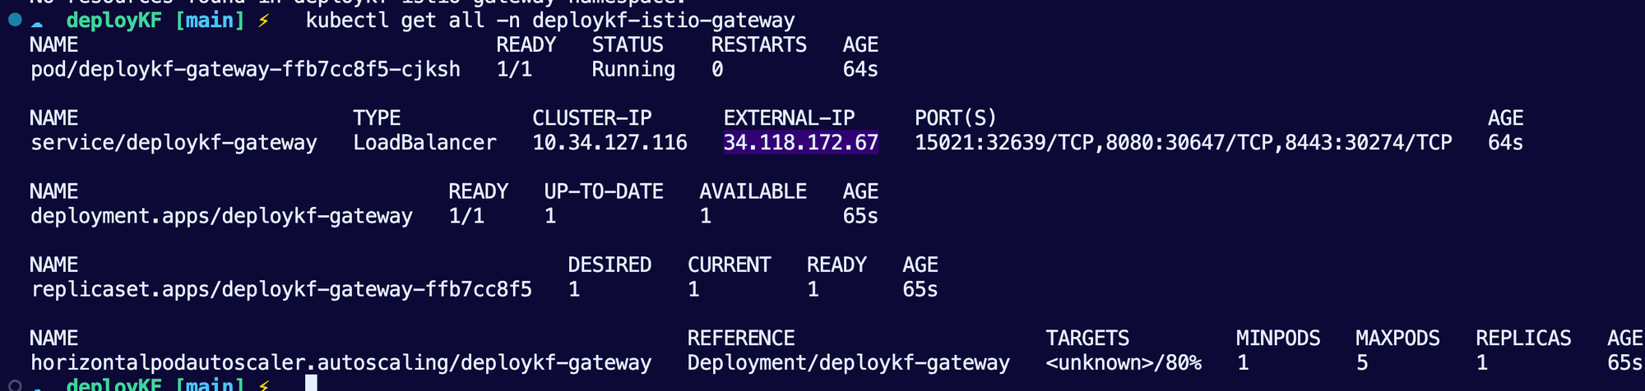Click the pod/deploykf-gateway-ffb7cc8f5-cjksh pod name
This screenshot has height=391, width=1645.
[x=245, y=70]
